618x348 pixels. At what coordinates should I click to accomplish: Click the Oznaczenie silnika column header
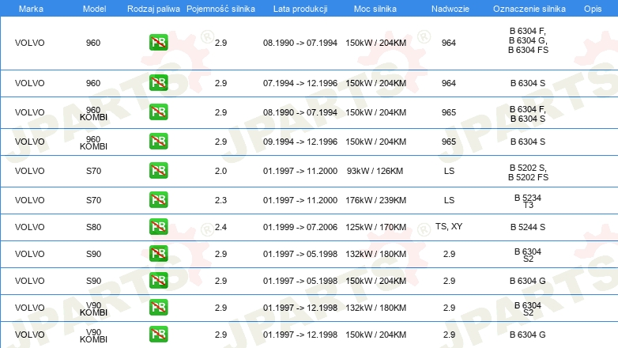[529, 9]
